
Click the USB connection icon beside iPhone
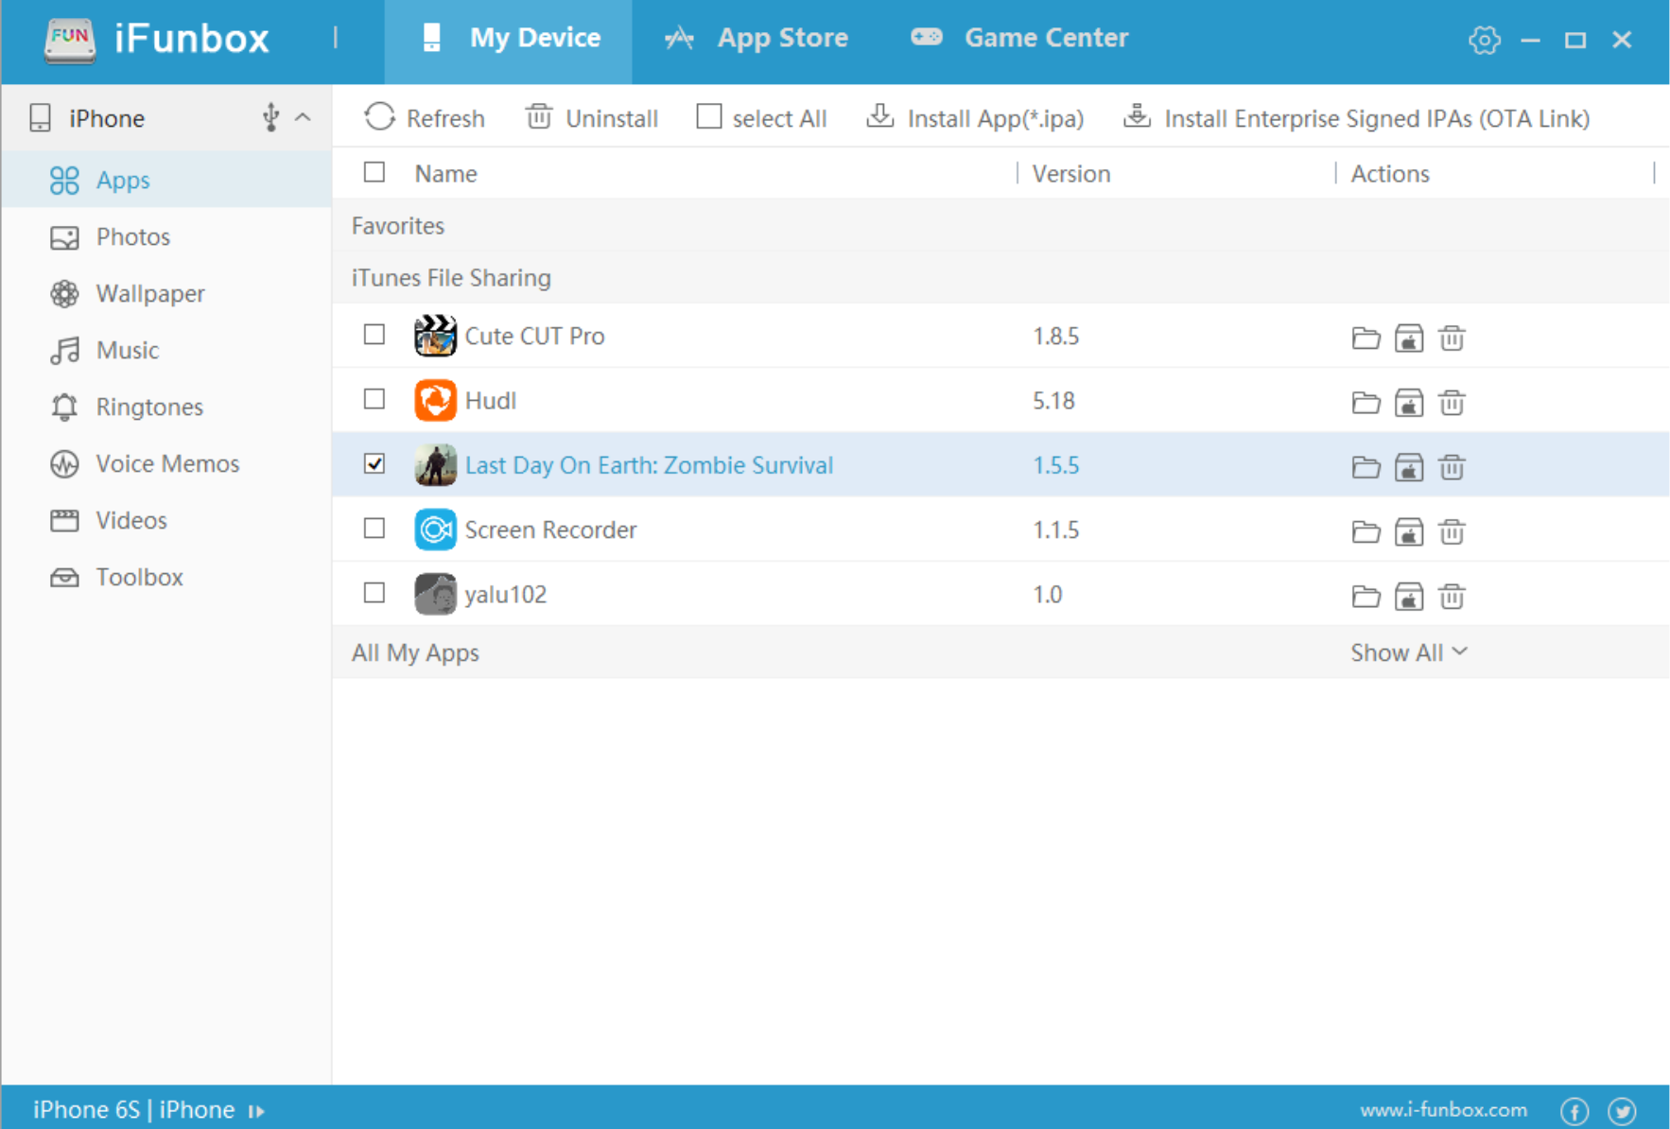[270, 117]
